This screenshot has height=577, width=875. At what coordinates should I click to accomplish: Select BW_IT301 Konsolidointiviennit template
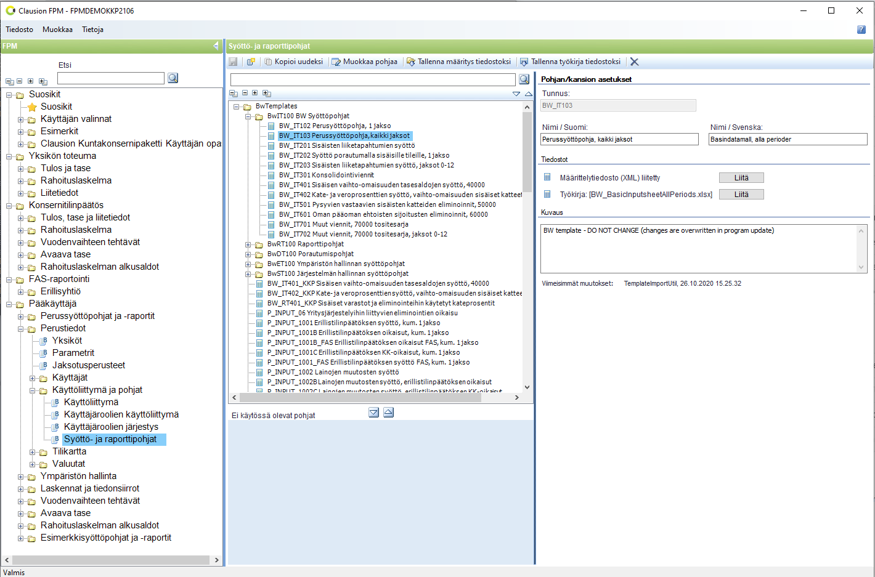click(326, 175)
